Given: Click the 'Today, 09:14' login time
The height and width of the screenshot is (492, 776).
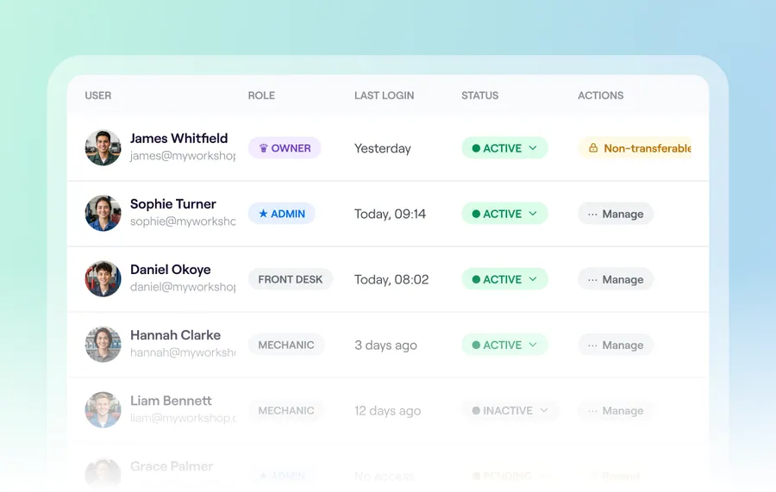Looking at the screenshot, I should tap(390, 214).
